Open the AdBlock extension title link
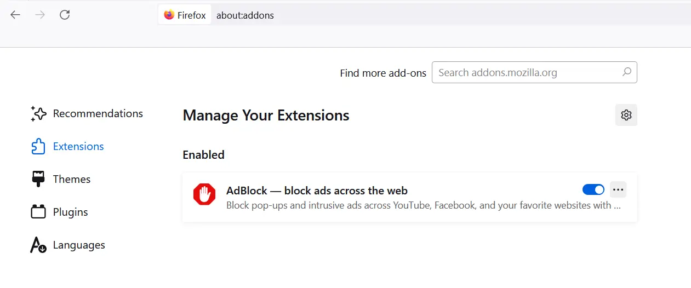691x288 pixels. click(317, 191)
